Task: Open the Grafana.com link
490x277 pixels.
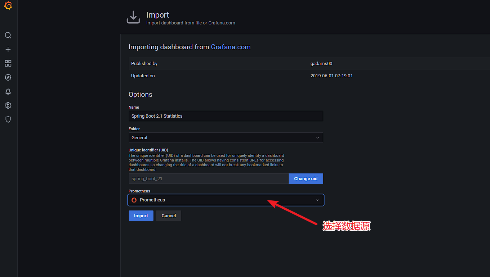Action: point(231,47)
